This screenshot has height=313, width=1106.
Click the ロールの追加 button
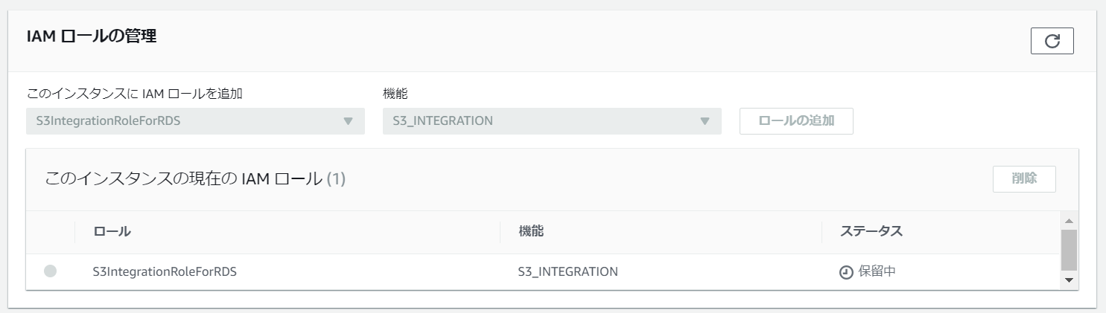[x=796, y=121]
